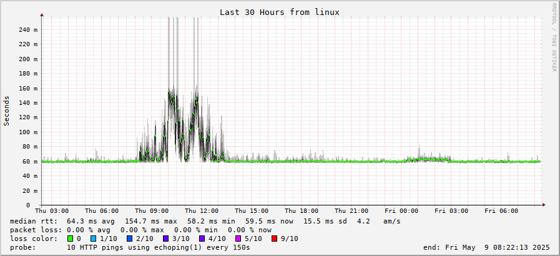Click the 'Thu 06:00' time axis label

tap(102, 211)
